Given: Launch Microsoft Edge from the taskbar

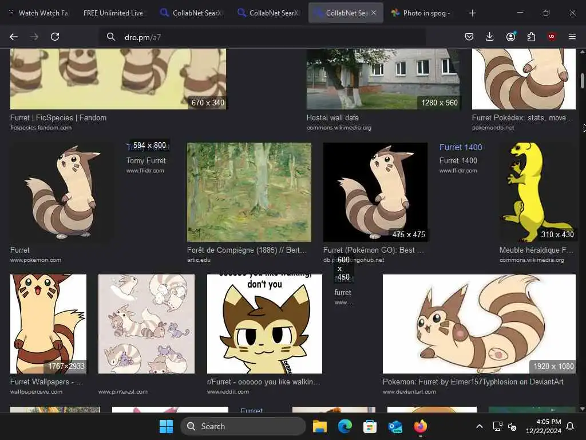Looking at the screenshot, I should click(x=345, y=426).
